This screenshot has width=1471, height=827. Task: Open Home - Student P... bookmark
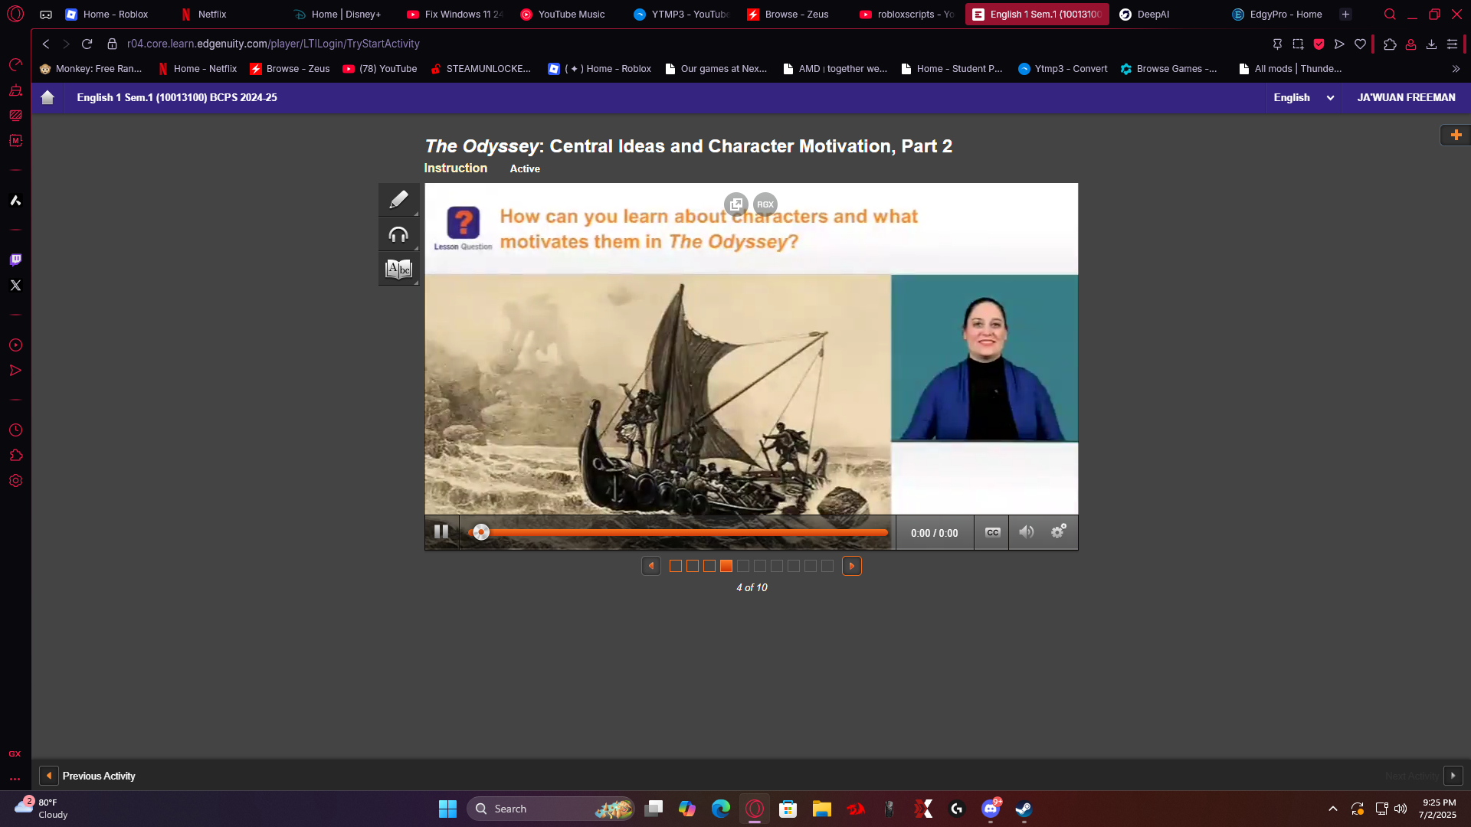pyautogui.click(x=952, y=69)
